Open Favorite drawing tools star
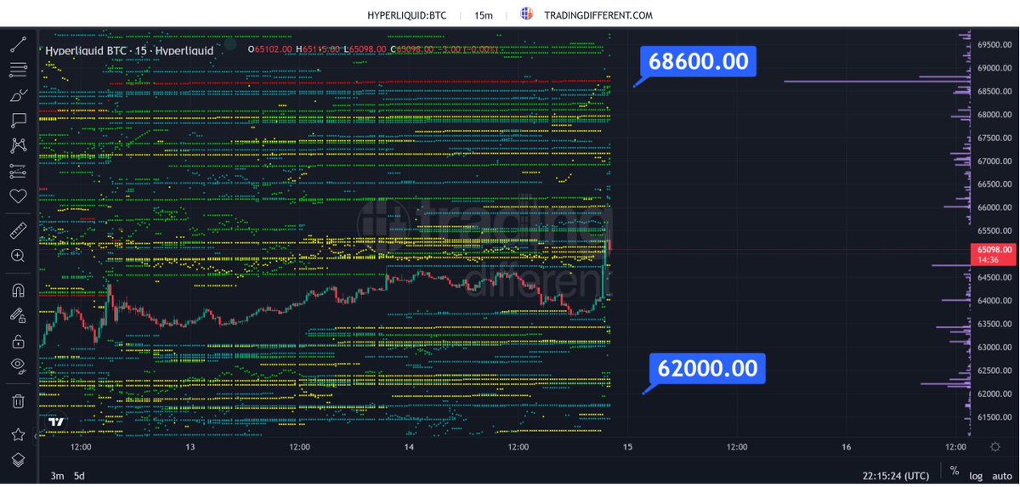This screenshot has height=487, width=1020. tap(18, 434)
